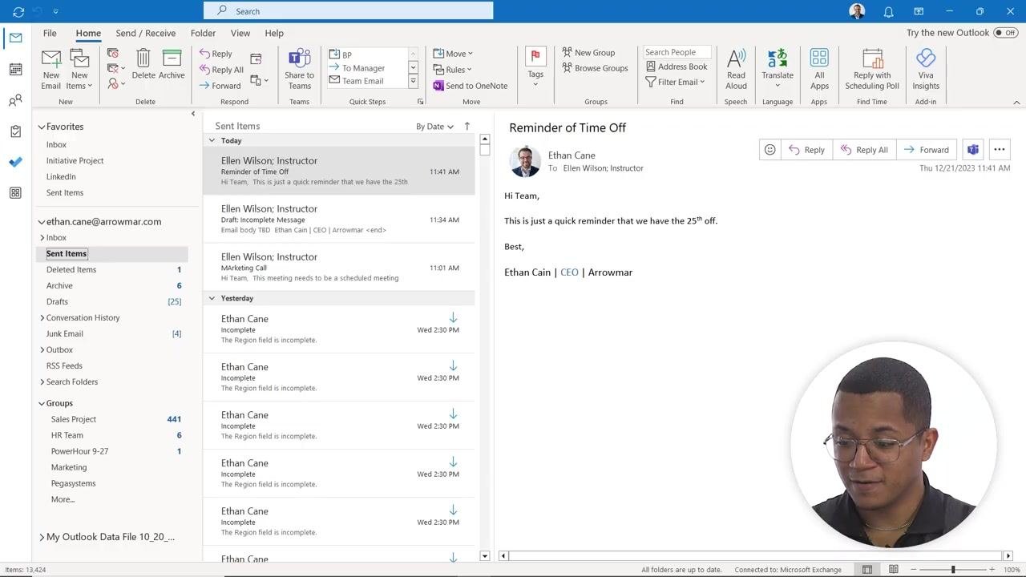Image resolution: width=1026 pixels, height=577 pixels.
Task: Expand Conversation History folder
Action: [x=42, y=318]
